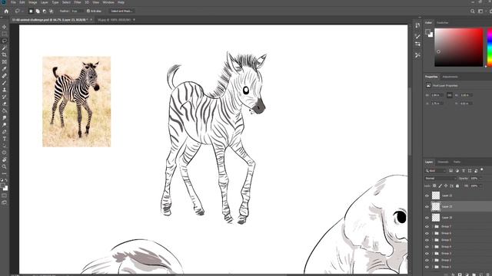The image size is (492, 276).
Task: Click foreground color swatch in Color panel
Action: pyautogui.click(x=427, y=32)
